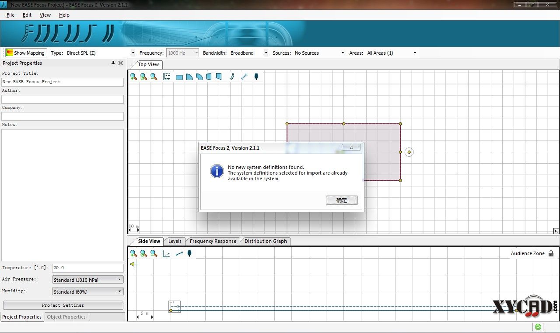Zoom in on the Side View
The width and height of the screenshot is (560, 333).
pyautogui.click(x=133, y=253)
